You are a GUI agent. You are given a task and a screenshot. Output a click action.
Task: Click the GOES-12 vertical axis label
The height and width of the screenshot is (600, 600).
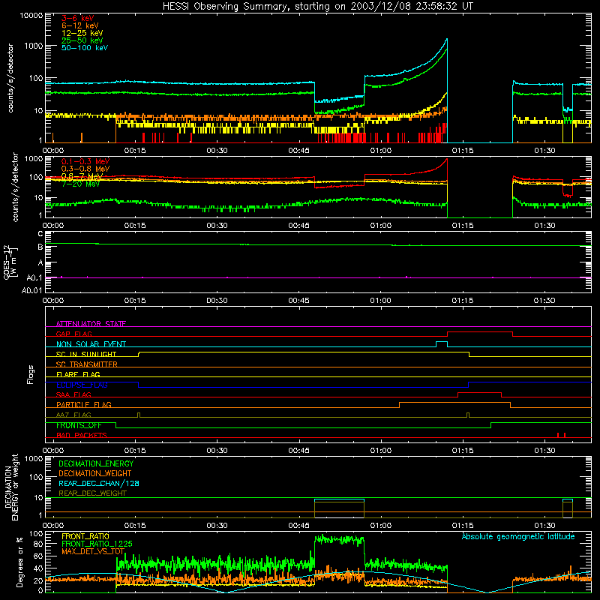tap(10, 262)
